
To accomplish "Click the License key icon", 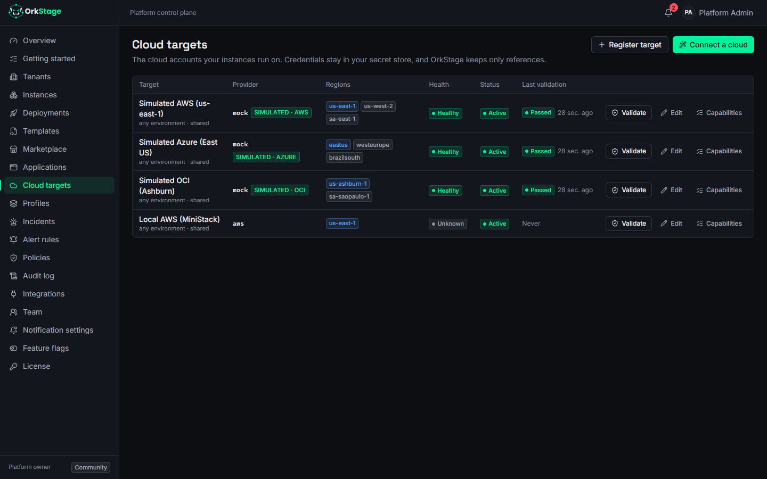I will pyautogui.click(x=14, y=366).
